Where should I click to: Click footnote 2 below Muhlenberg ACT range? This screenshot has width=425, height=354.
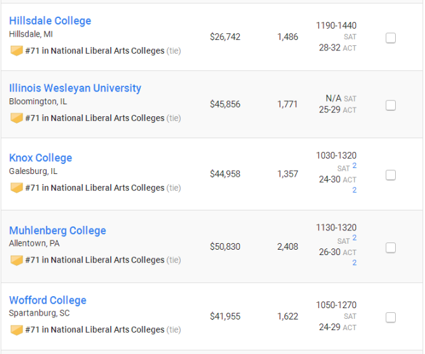354,262
